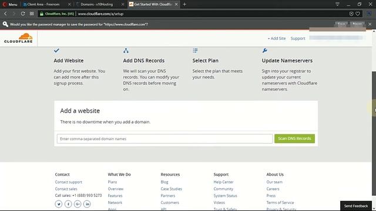Bookmark page with heart icon
The width and height of the screenshot is (376, 211).
pos(358,14)
